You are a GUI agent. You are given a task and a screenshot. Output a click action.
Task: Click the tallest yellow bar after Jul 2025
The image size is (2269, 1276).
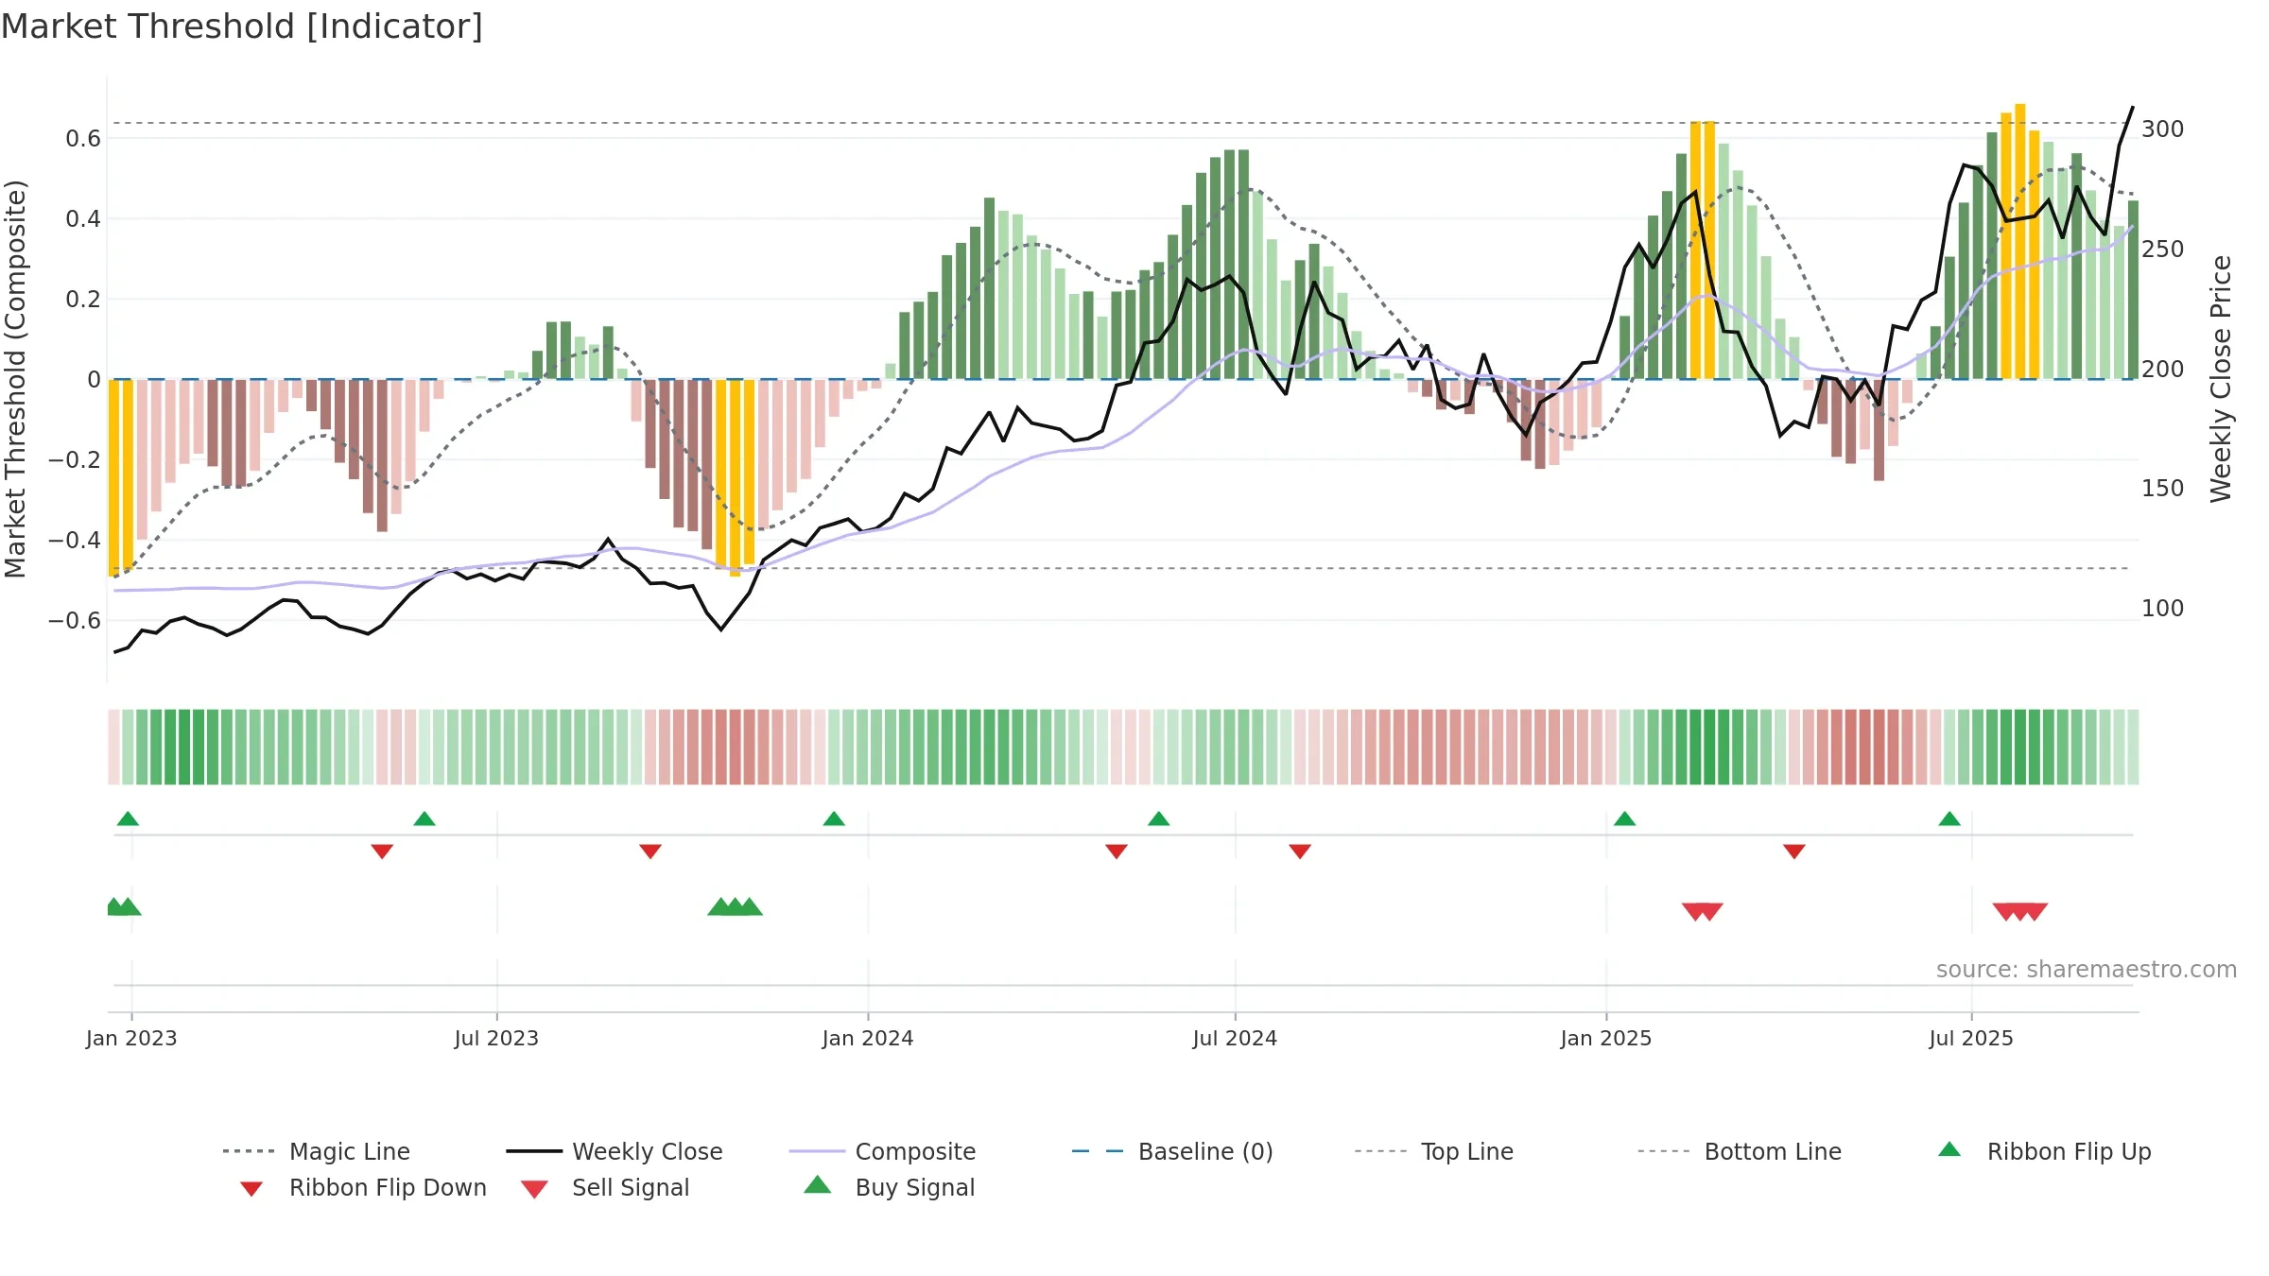point(2020,241)
